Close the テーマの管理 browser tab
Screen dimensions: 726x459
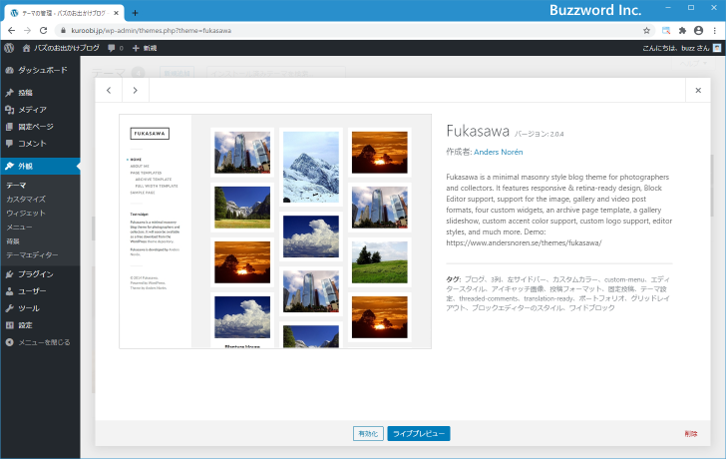(x=117, y=13)
